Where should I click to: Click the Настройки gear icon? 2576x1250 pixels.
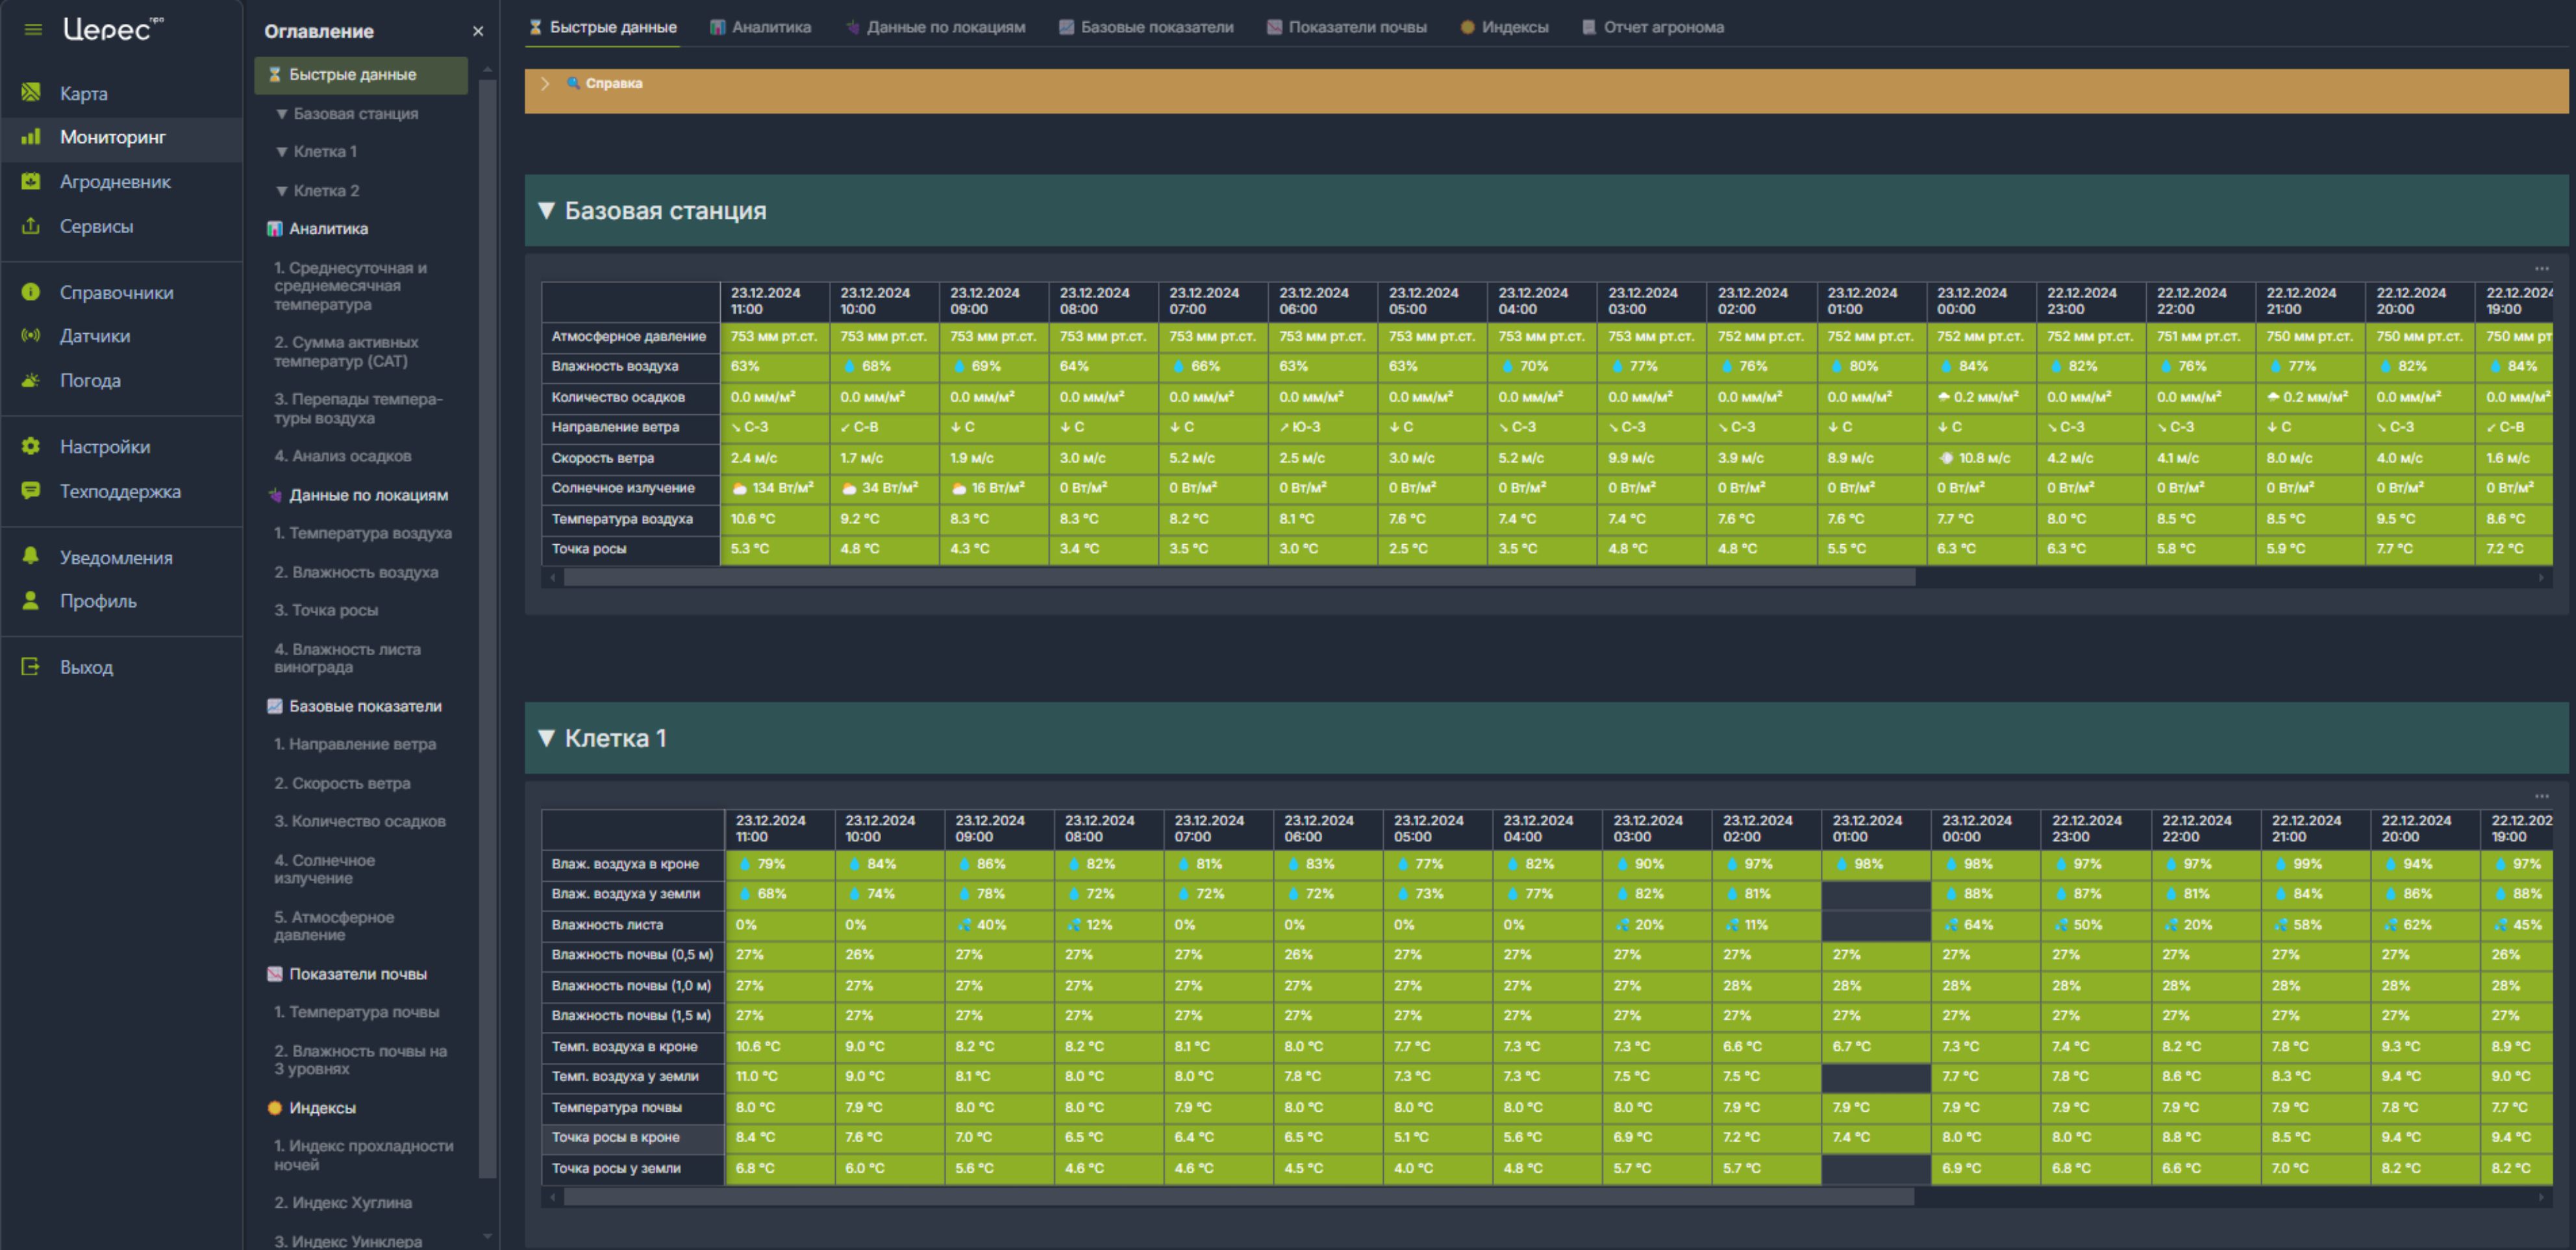coord(31,446)
